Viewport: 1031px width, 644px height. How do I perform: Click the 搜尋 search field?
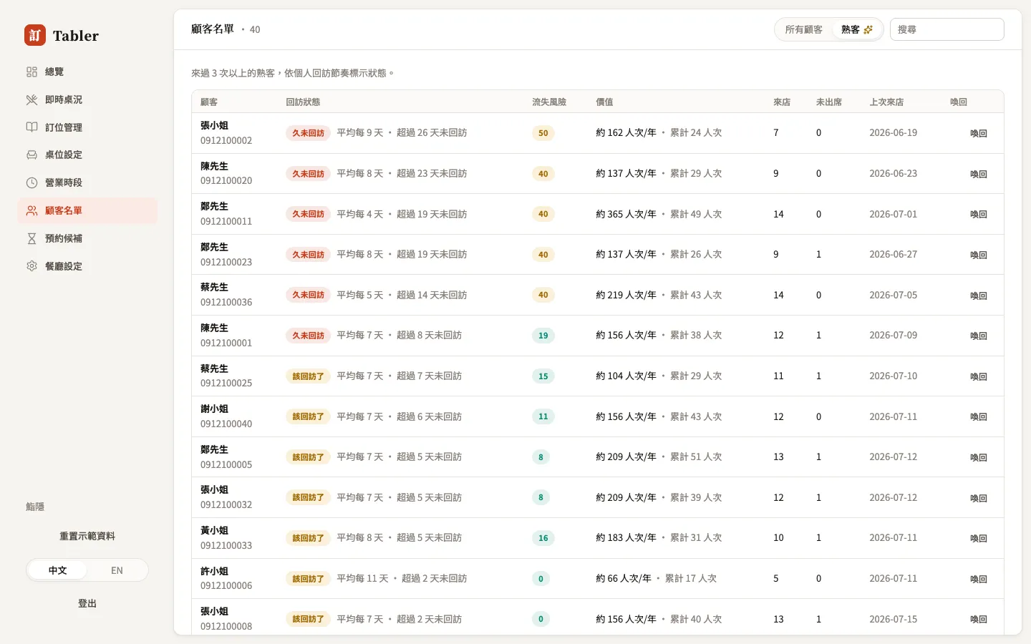point(947,29)
